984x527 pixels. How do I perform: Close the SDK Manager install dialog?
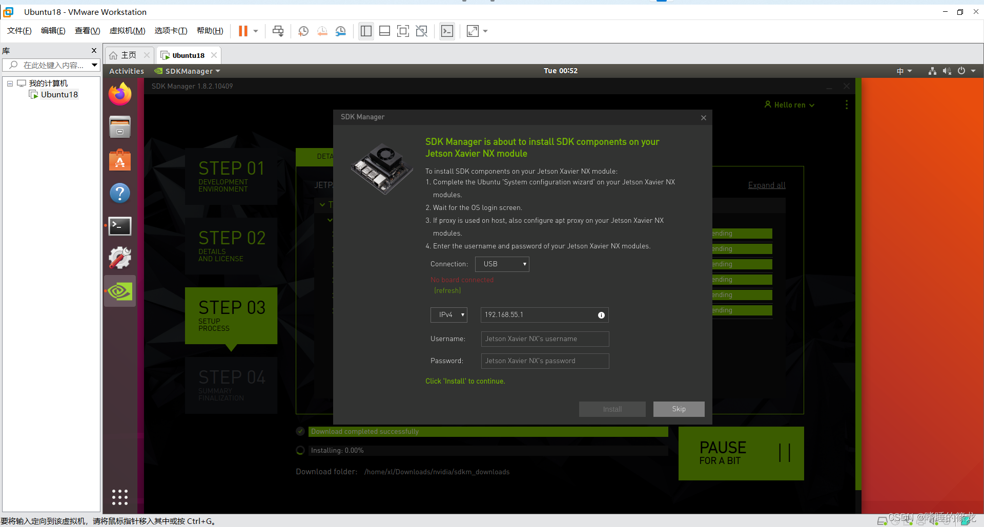click(704, 117)
